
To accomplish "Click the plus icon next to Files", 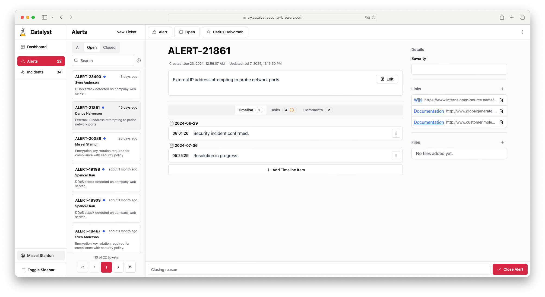I will pos(502,142).
